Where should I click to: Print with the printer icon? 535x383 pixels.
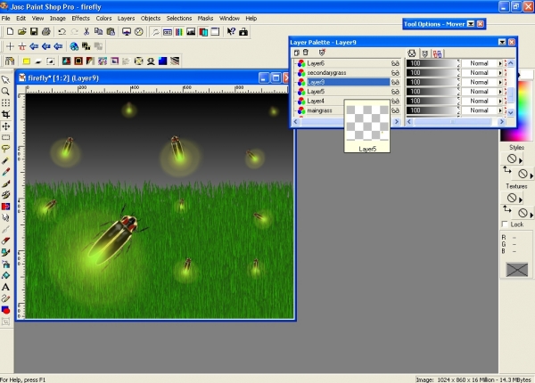click(46, 32)
